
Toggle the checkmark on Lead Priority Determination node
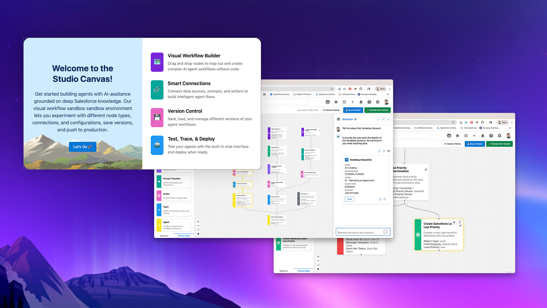pyautogui.click(x=426, y=169)
